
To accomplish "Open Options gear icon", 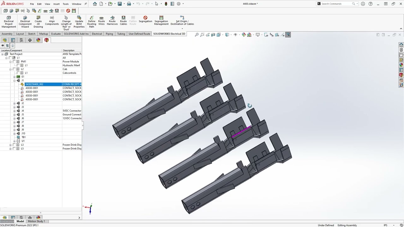I will (x=179, y=4).
